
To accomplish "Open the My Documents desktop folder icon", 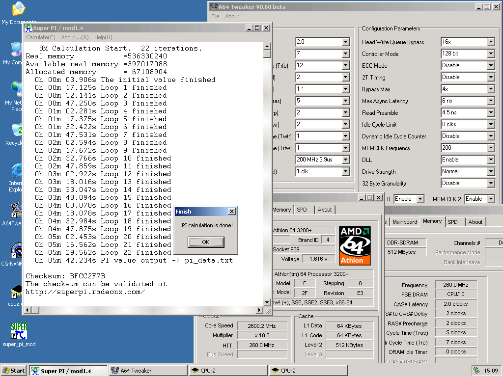I will [x=18, y=9].
